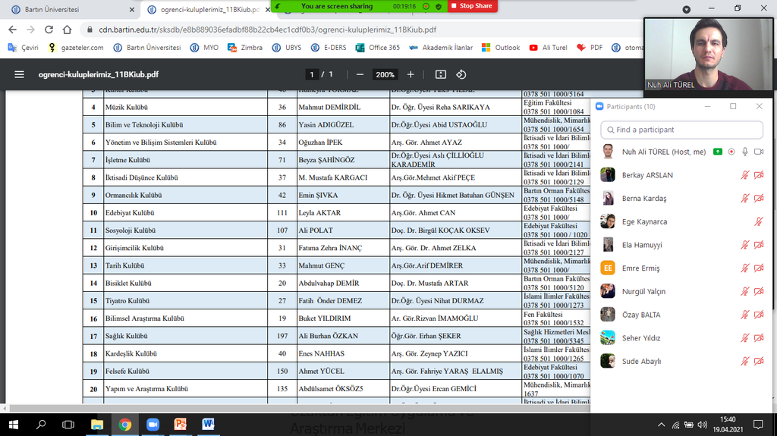
Task: Toggle Nuh Ali TÜREL's camera icon
Action: (759, 152)
